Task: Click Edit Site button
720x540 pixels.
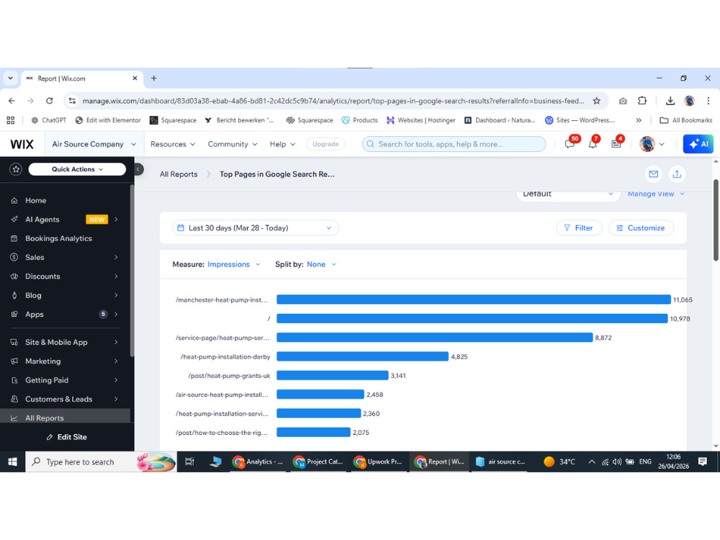Action: click(67, 437)
